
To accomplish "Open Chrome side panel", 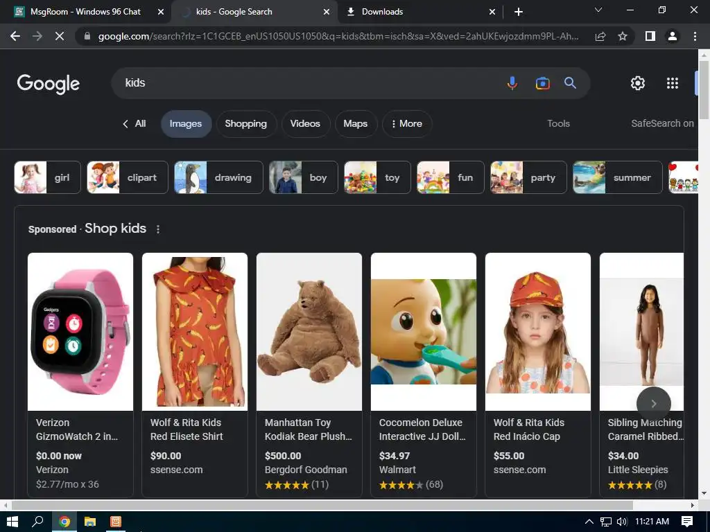I will [x=650, y=36].
